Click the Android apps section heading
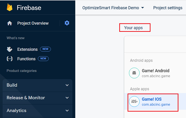This screenshot has height=118, width=186. (x=141, y=60)
